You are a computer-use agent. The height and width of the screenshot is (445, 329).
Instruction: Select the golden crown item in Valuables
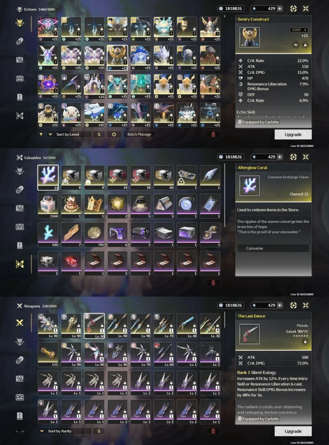[94, 206]
